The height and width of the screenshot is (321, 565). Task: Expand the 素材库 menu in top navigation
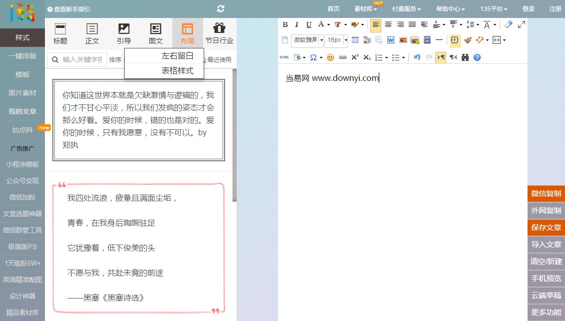pos(365,9)
